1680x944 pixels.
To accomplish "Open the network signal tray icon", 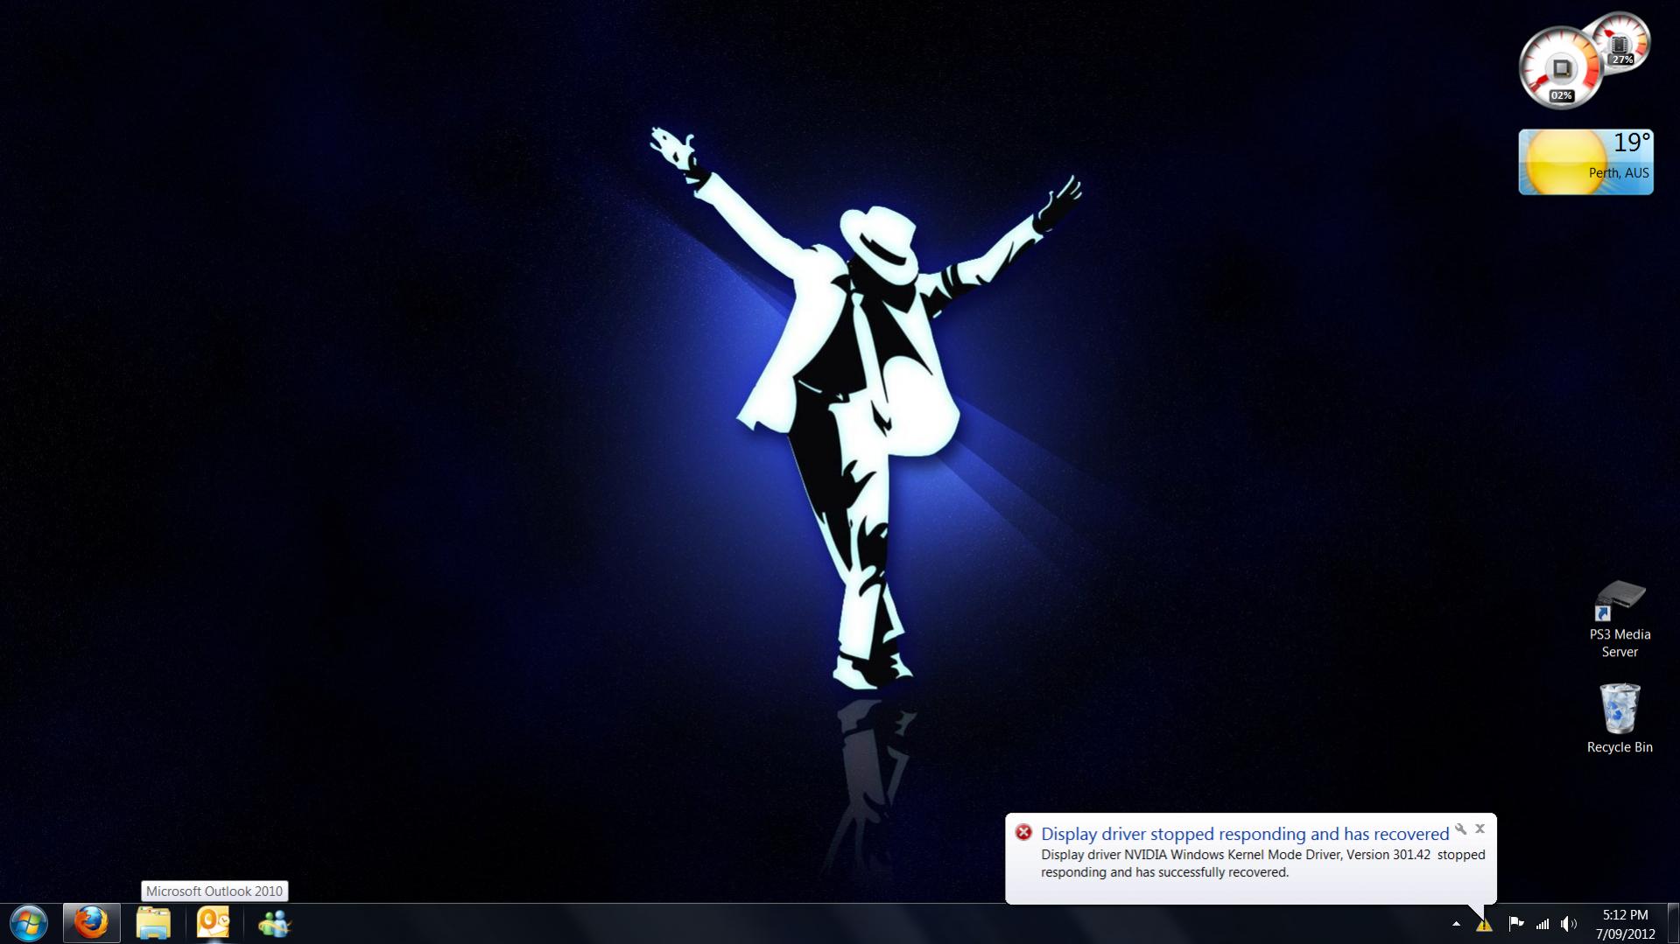I will coord(1543,924).
